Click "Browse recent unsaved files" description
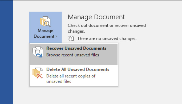This screenshot has width=182, height=104. [x=73, y=55]
